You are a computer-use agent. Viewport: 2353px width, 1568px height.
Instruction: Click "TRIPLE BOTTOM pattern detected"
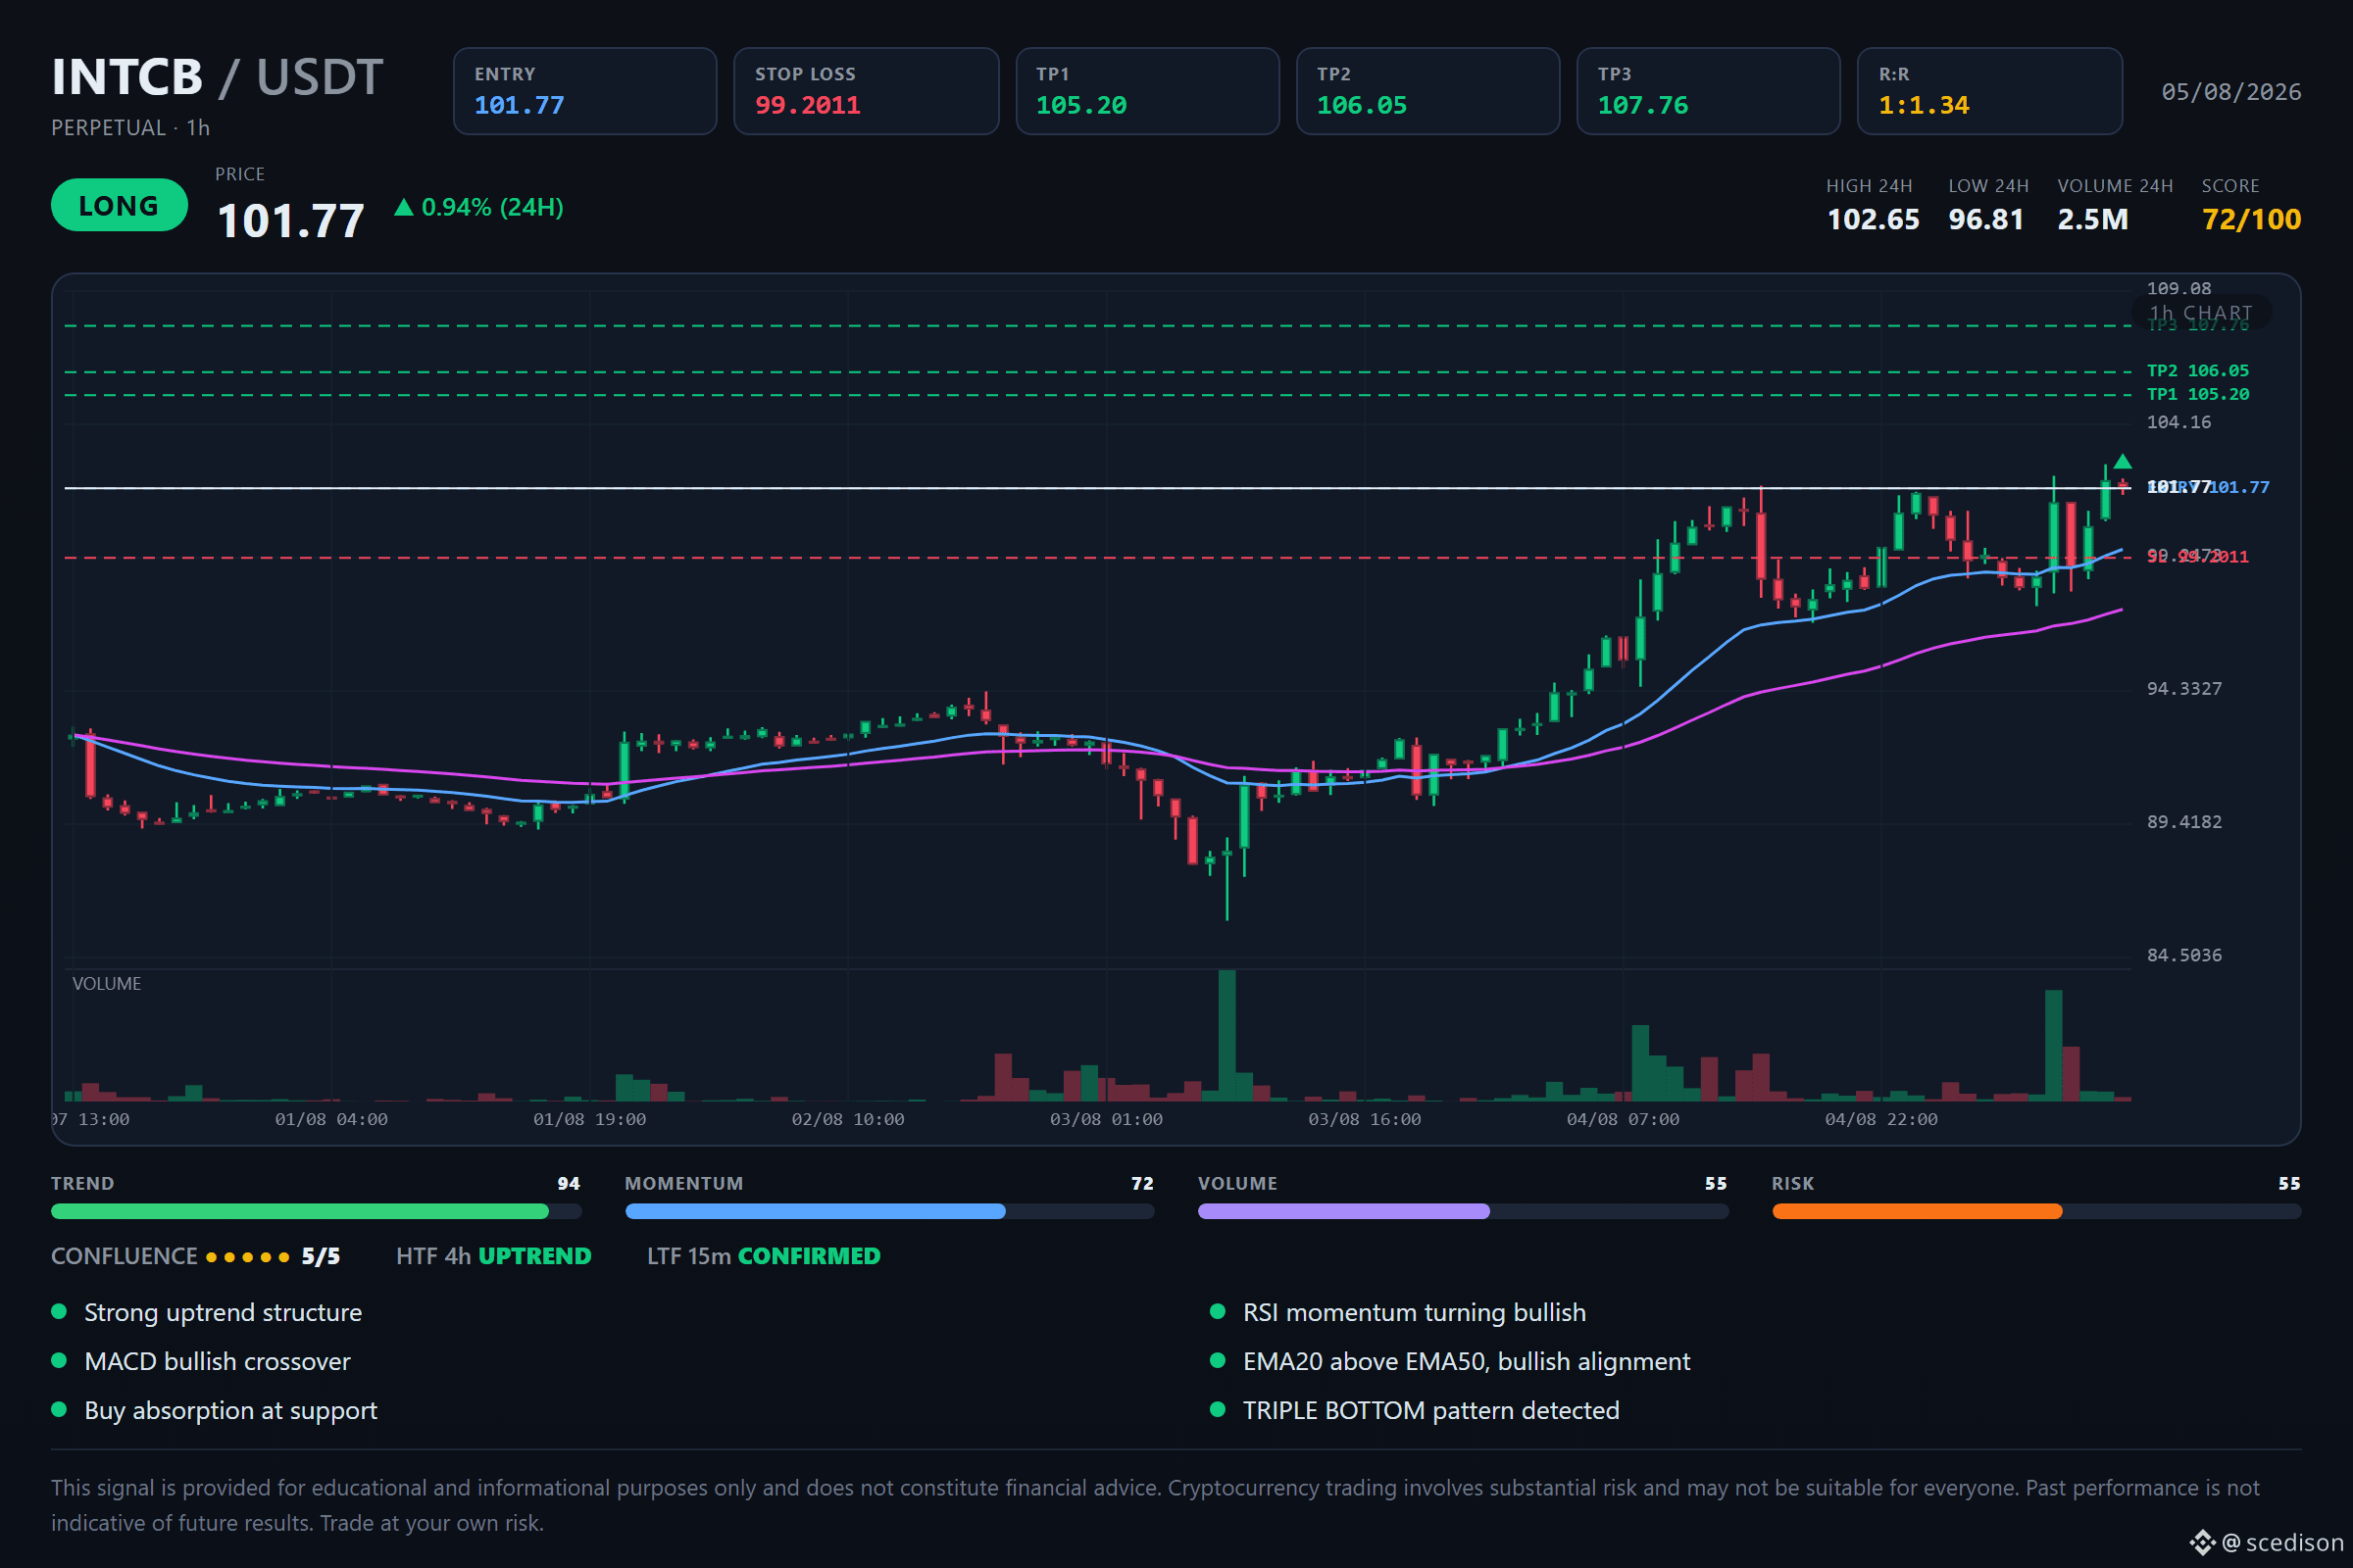tap(1430, 1411)
